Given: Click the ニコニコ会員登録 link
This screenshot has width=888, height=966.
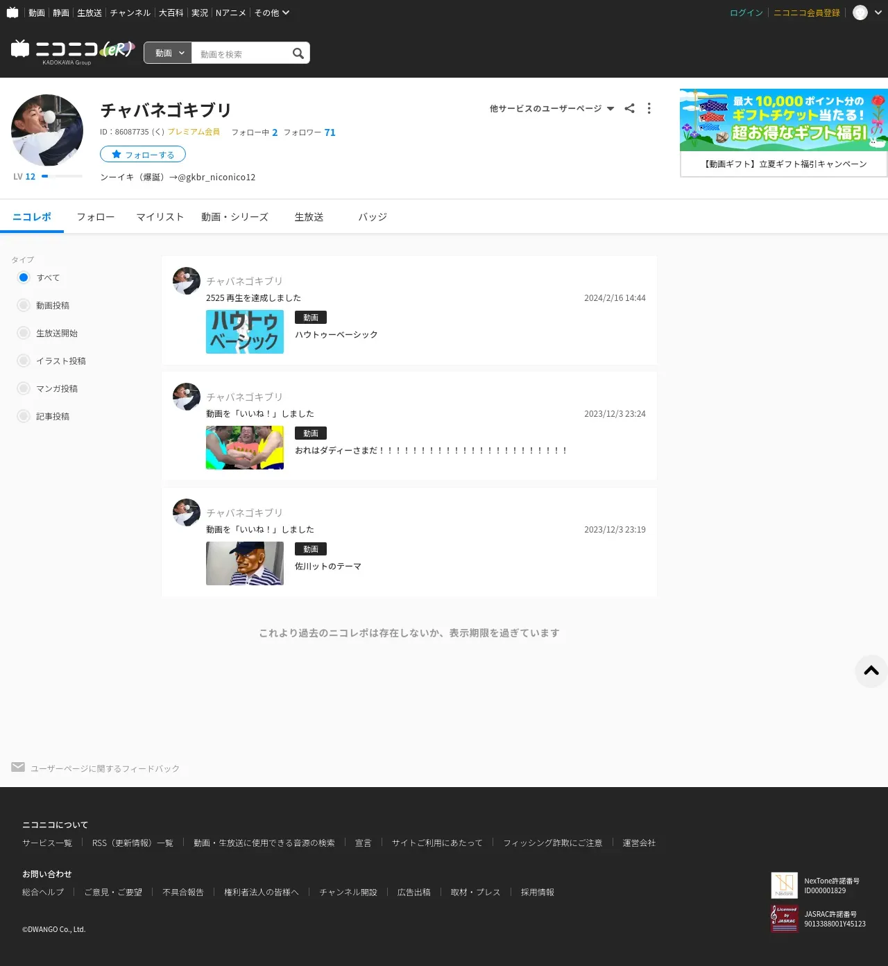Looking at the screenshot, I should click(x=807, y=12).
